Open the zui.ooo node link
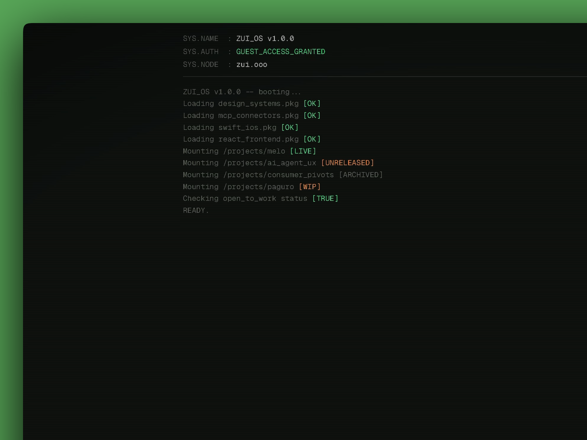Screen dimensions: 587x440 tap(251, 65)
